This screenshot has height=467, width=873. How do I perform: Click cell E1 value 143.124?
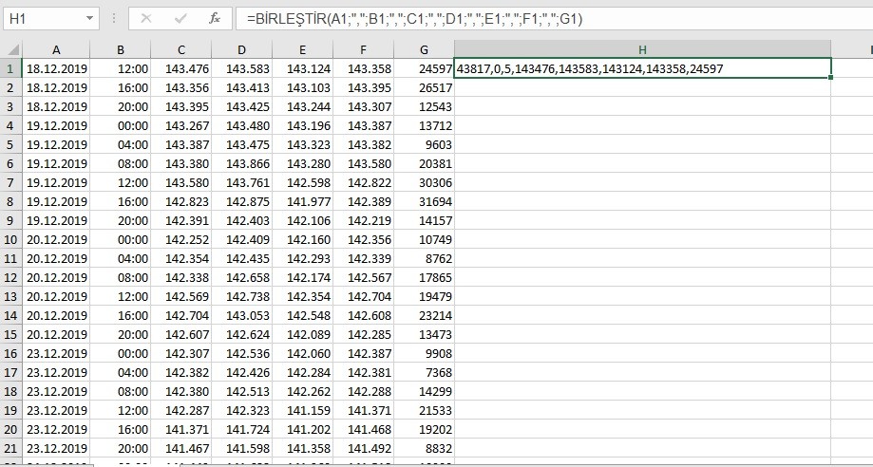click(x=302, y=68)
